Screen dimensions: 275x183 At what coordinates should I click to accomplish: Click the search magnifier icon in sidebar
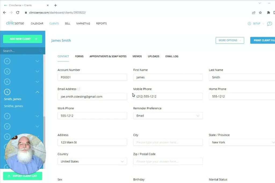41,51
